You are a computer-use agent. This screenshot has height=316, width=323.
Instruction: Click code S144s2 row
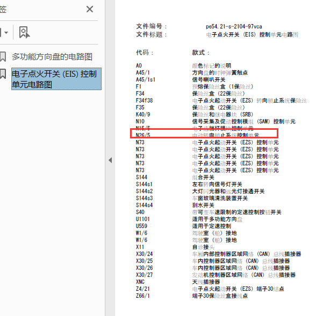point(200,192)
